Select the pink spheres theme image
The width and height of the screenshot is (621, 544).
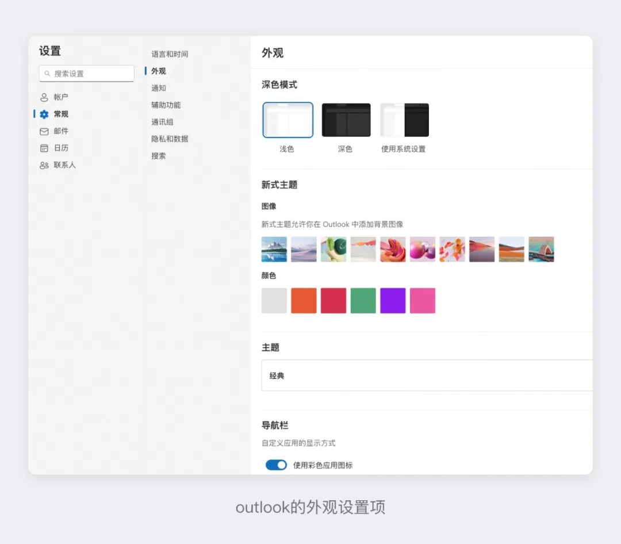[x=423, y=249]
